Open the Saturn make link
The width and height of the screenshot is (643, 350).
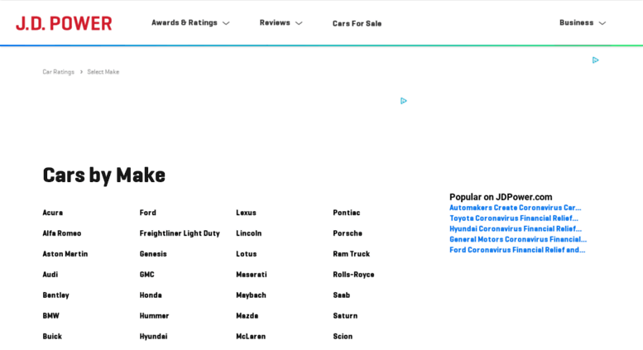(x=345, y=315)
